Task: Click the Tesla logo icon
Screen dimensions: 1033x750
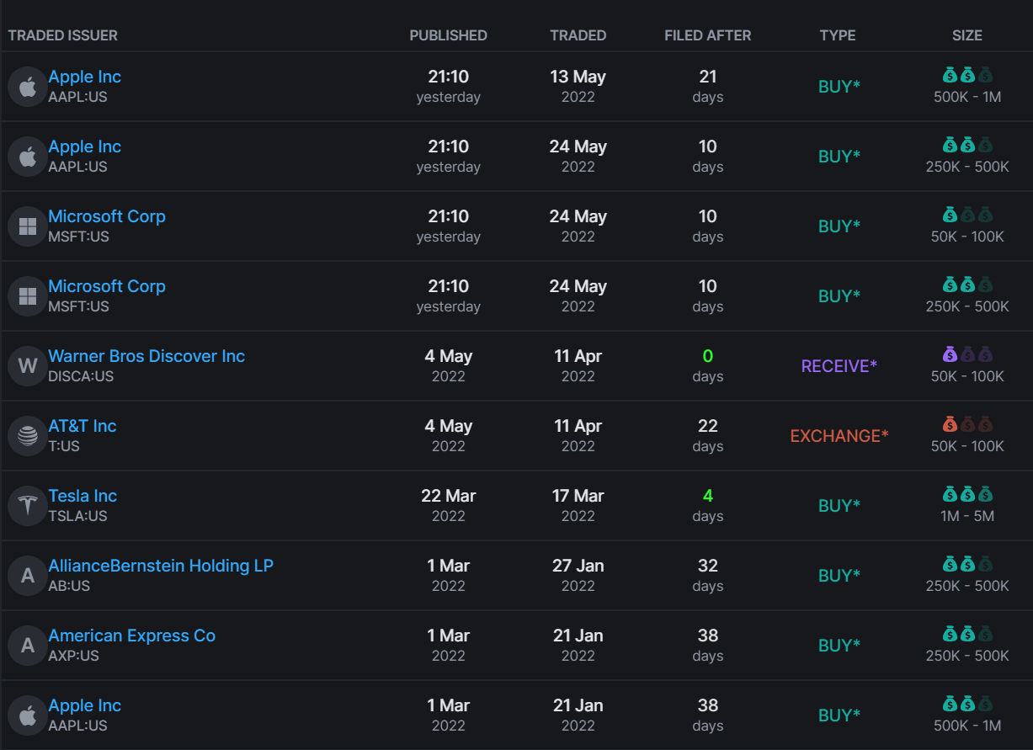Action: [28, 506]
